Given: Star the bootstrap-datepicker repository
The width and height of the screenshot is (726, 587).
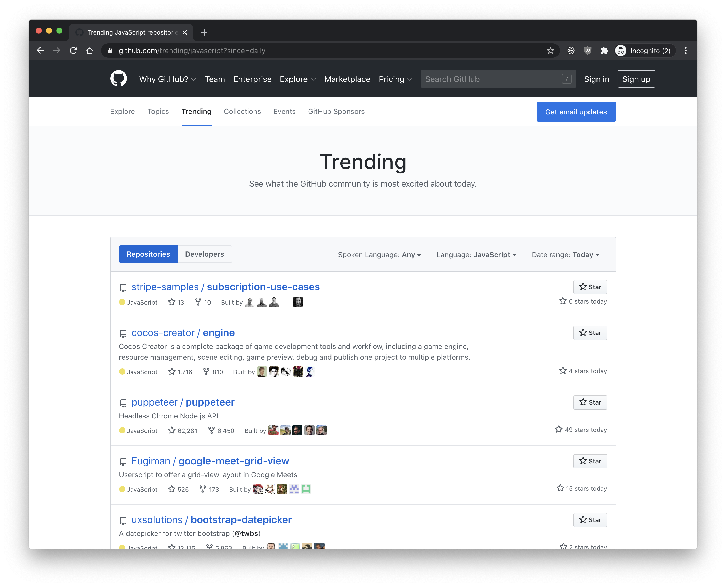Looking at the screenshot, I should pos(590,520).
